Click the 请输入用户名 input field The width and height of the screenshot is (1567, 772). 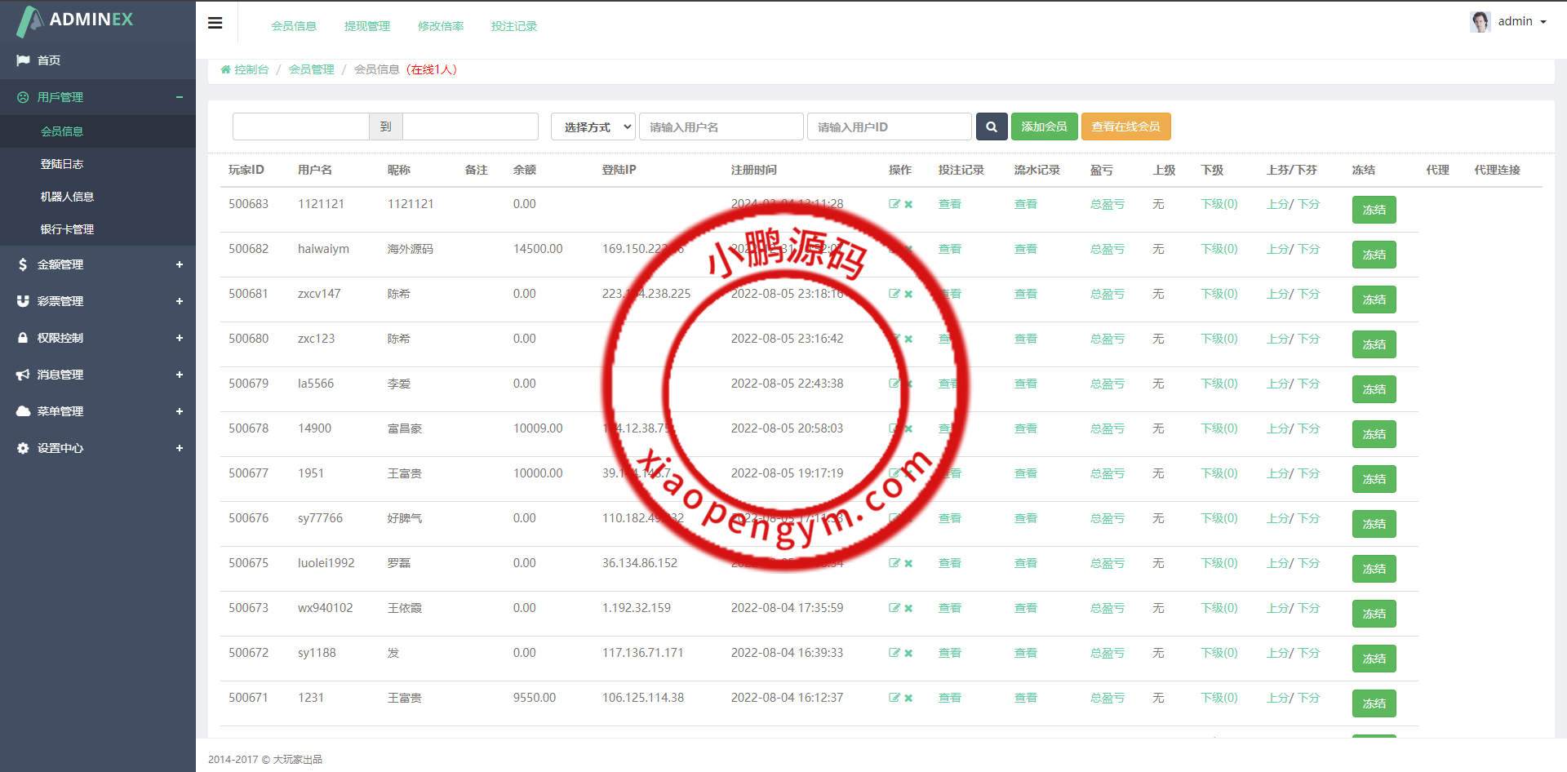coord(721,126)
